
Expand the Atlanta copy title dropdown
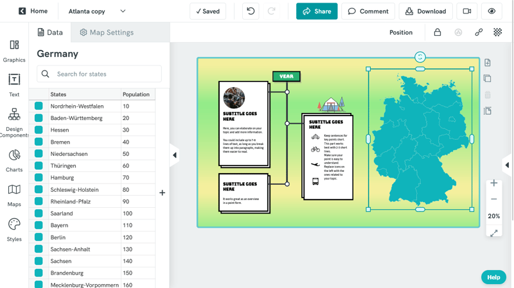(x=123, y=11)
